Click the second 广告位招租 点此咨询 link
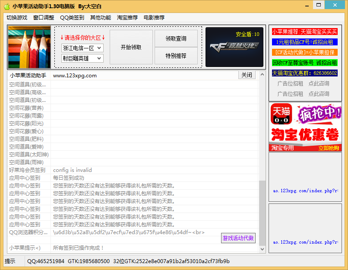Screen dimensions: 348x270 [x=303, y=94]
